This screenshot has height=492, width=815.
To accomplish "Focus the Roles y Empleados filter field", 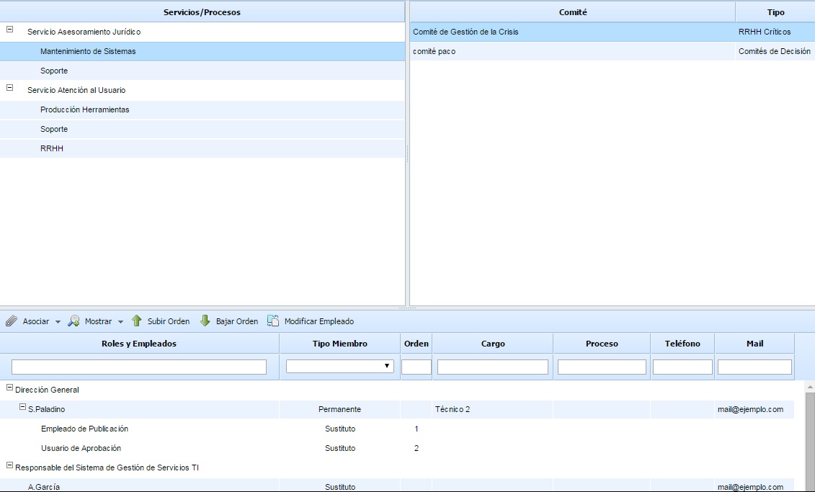I will point(139,367).
